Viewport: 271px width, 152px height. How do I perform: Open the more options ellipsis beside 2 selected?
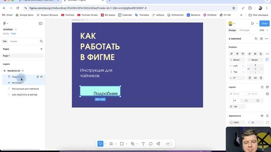point(267,38)
